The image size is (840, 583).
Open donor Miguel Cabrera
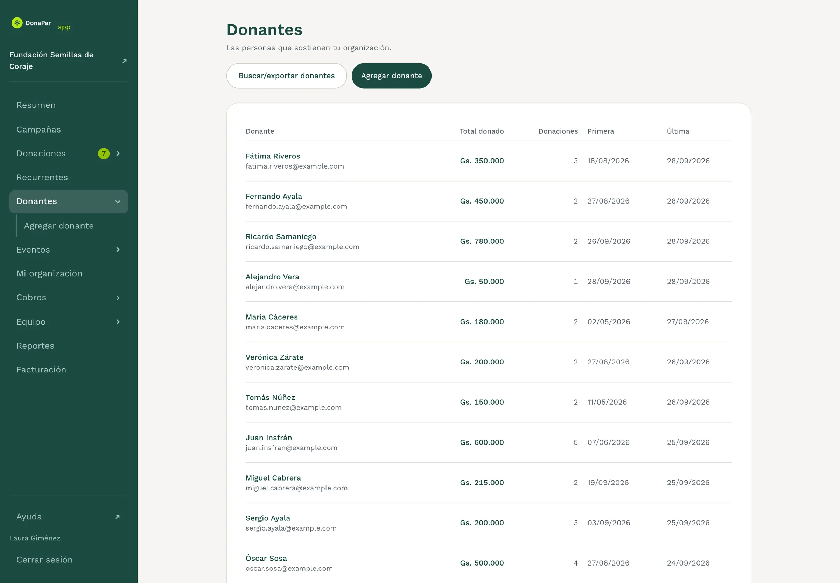[273, 478]
